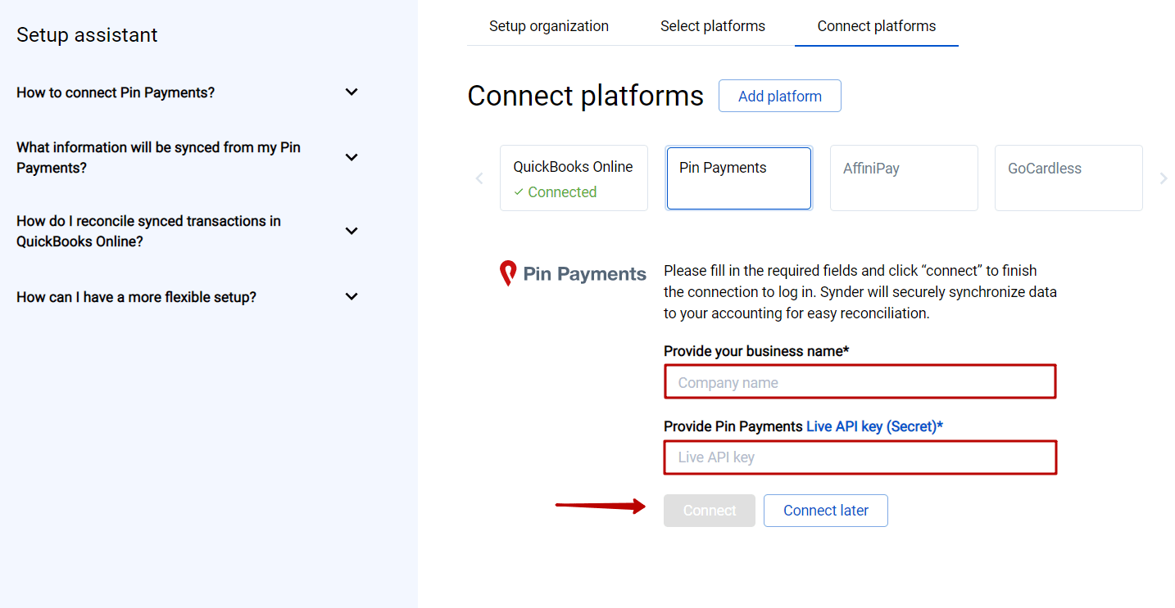The width and height of the screenshot is (1175, 608).
Task: Click the right carousel arrow
Action: click(x=1164, y=178)
